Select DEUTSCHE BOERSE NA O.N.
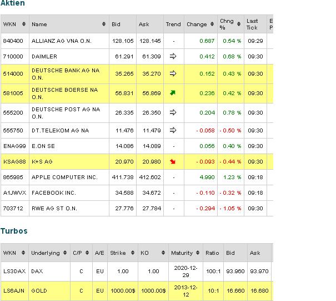 point(65,93)
